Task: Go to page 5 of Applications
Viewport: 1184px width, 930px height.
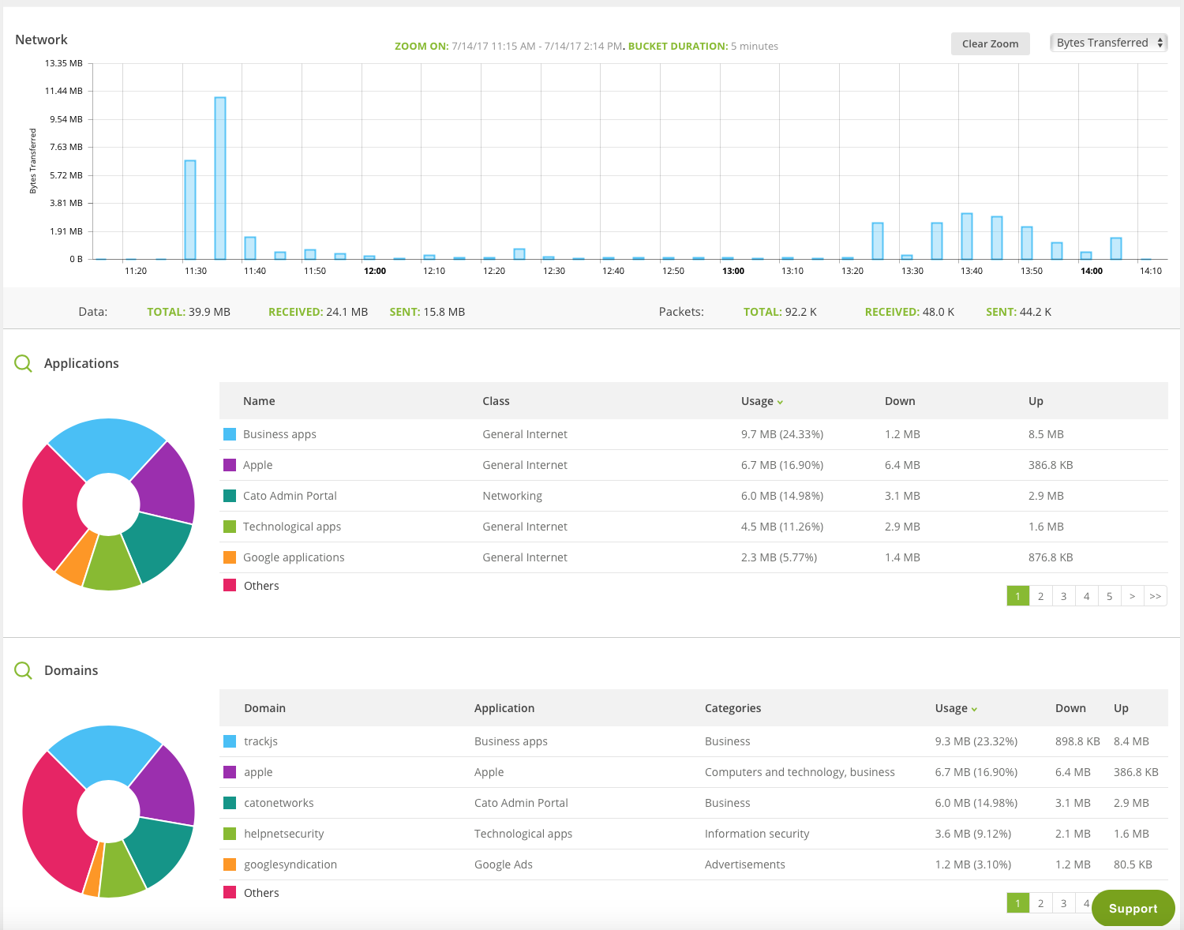Action: coord(1109,596)
